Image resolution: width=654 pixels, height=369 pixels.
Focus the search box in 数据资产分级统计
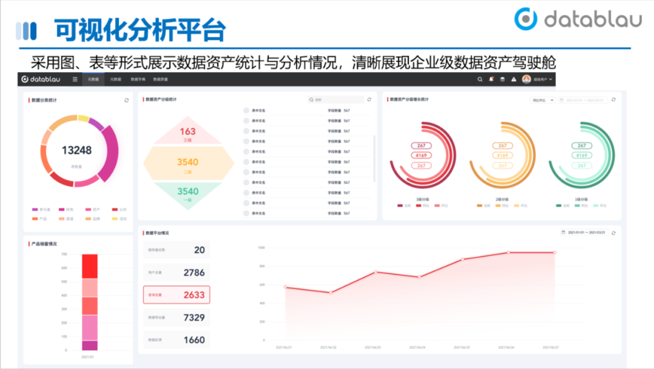[335, 100]
